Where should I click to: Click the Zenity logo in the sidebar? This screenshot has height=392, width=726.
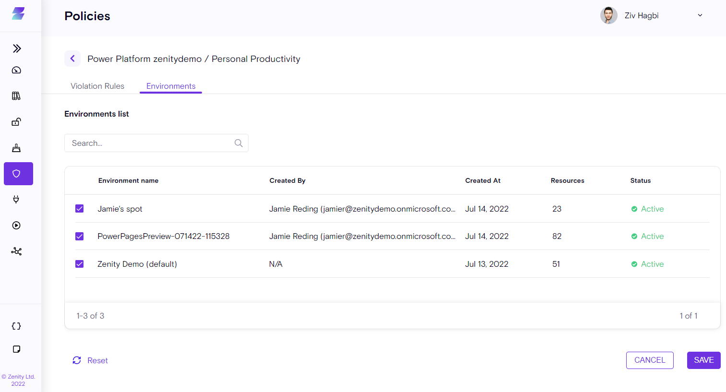[x=18, y=14]
